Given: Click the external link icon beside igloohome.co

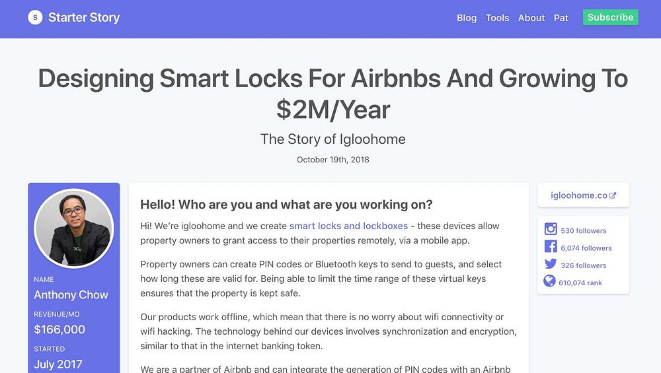Looking at the screenshot, I should pos(613,195).
